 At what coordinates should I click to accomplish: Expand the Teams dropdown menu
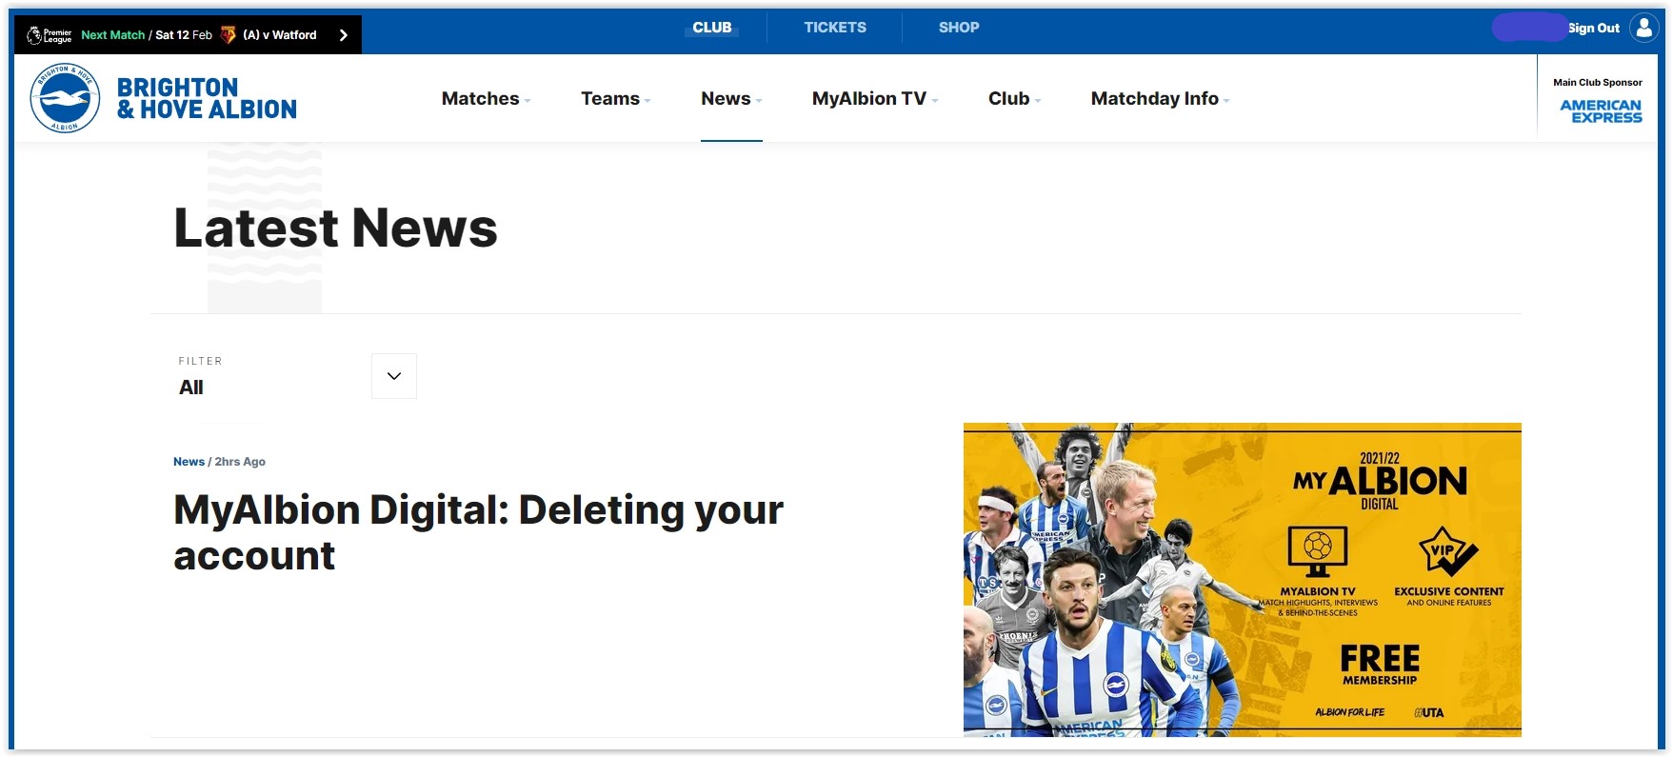[x=615, y=98]
